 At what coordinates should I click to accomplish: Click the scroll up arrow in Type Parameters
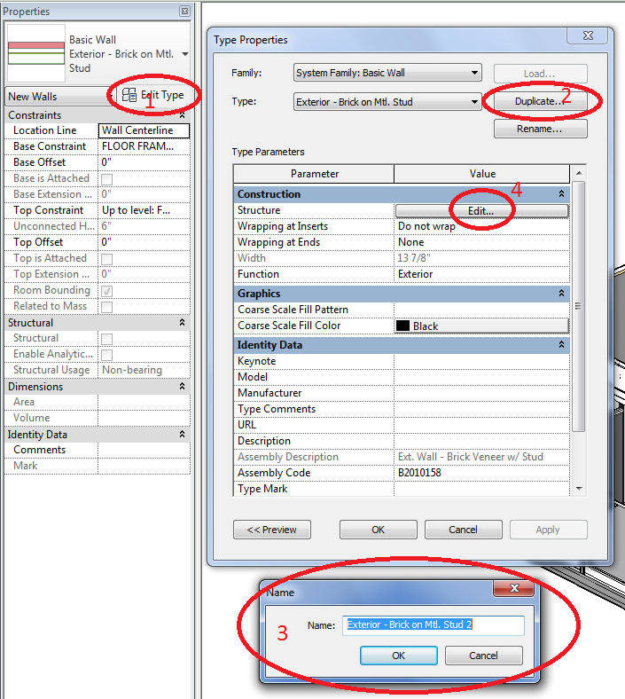[579, 173]
